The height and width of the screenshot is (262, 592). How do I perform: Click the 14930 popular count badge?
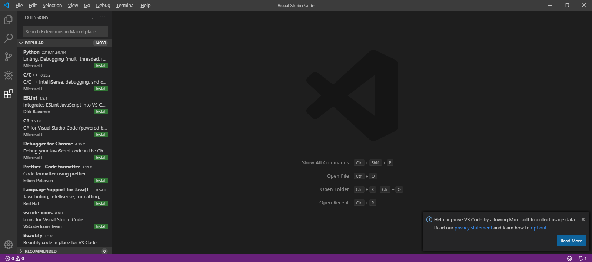[x=100, y=43]
